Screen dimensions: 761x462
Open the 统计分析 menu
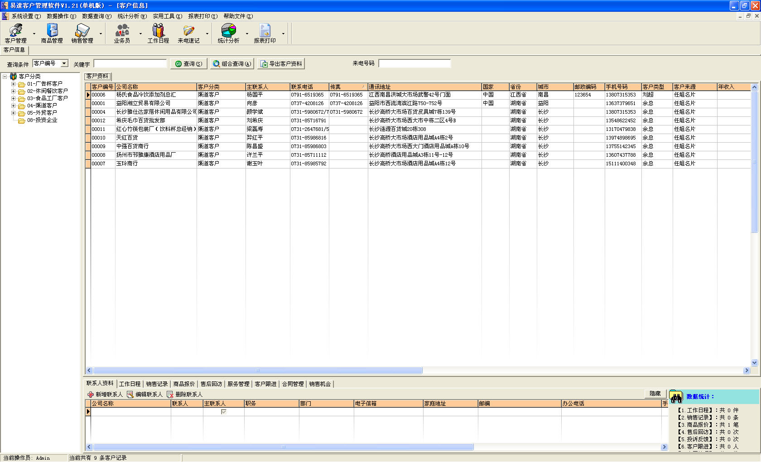click(132, 16)
